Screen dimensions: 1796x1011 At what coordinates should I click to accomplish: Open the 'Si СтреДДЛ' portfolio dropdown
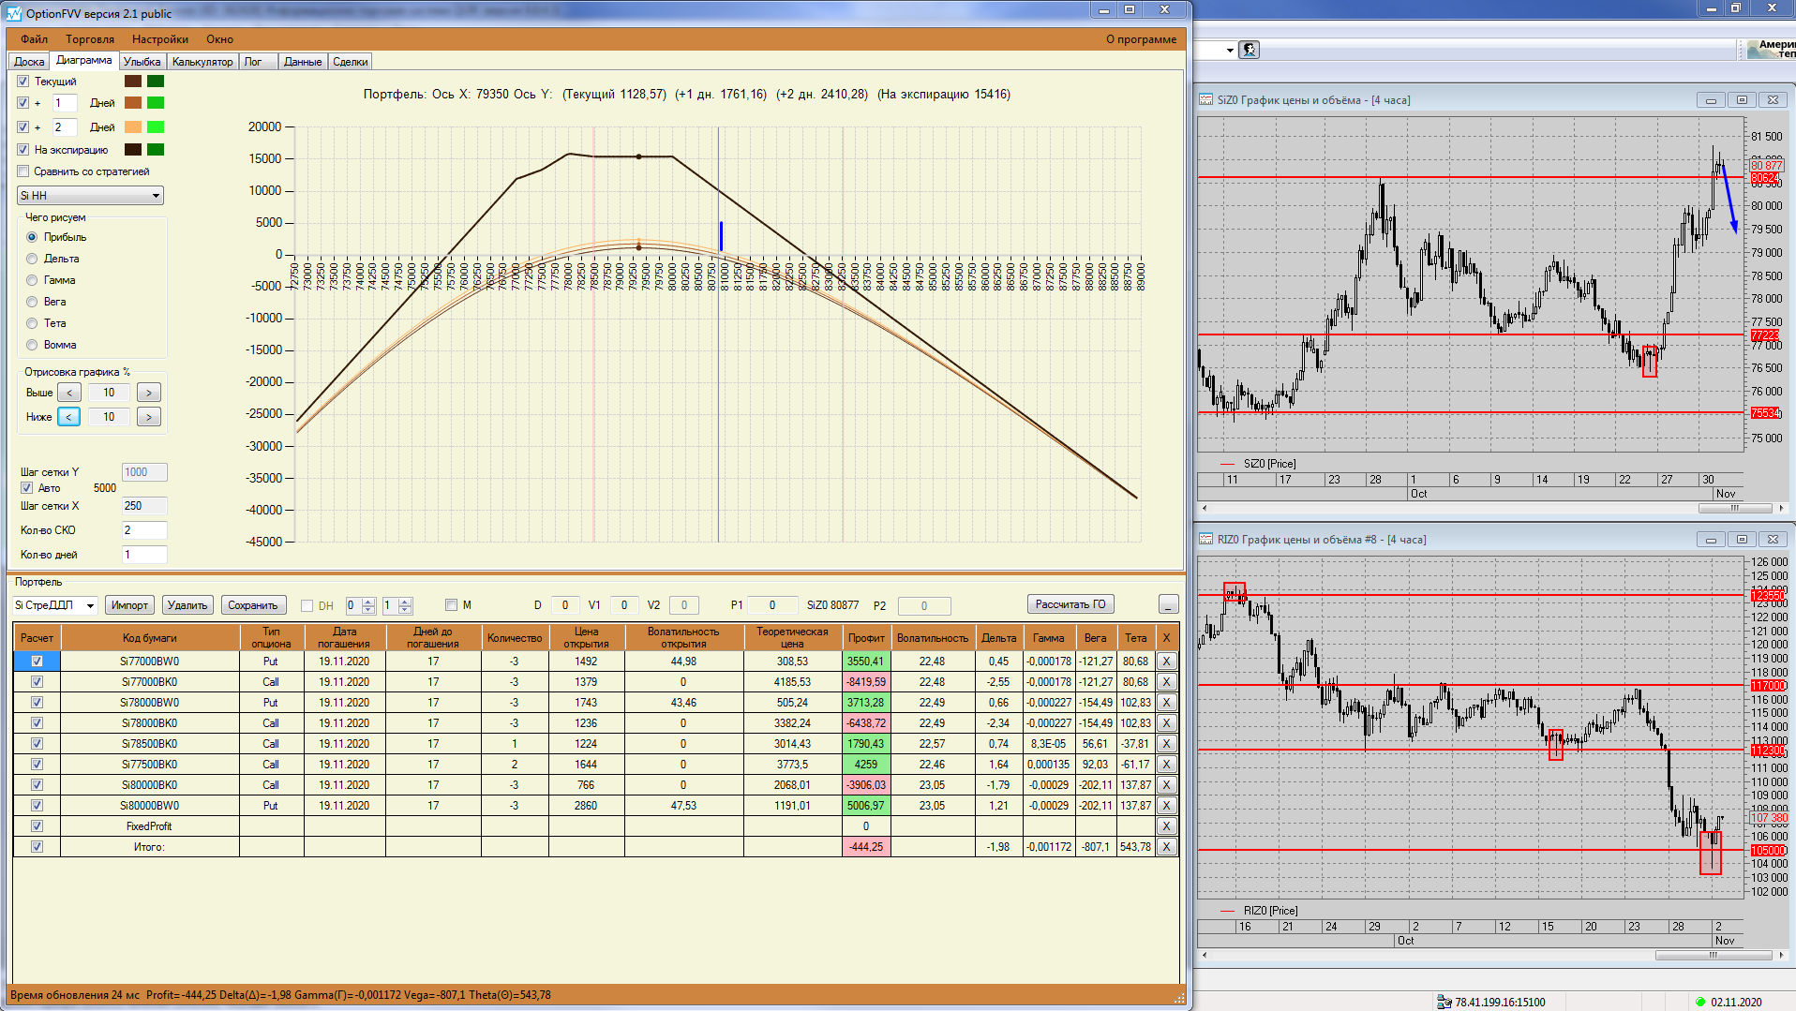55,605
